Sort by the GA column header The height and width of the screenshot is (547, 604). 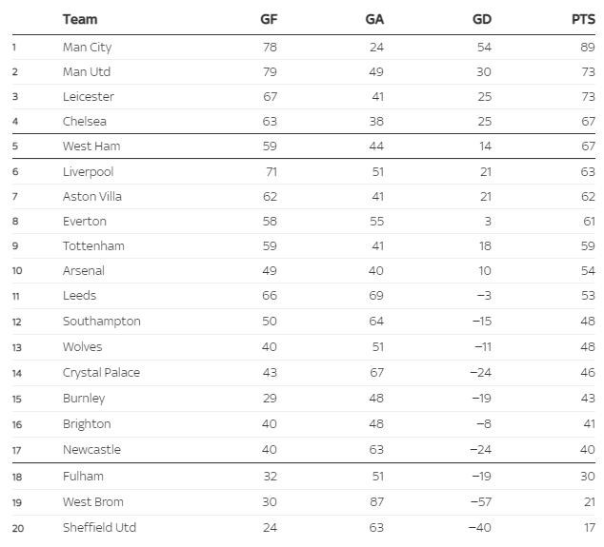(374, 19)
